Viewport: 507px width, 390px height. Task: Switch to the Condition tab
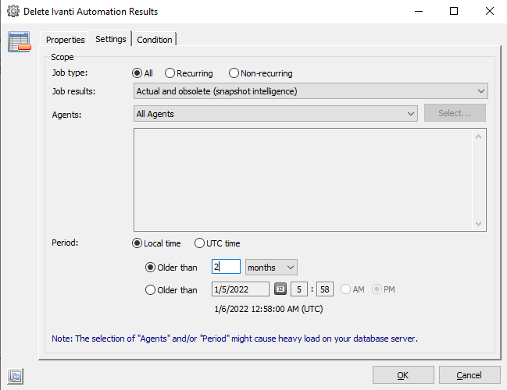pyautogui.click(x=154, y=40)
